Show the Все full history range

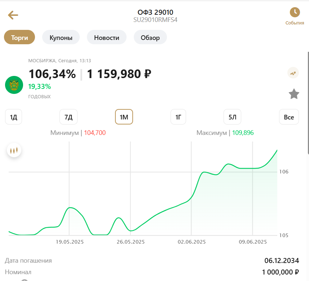click(x=289, y=117)
